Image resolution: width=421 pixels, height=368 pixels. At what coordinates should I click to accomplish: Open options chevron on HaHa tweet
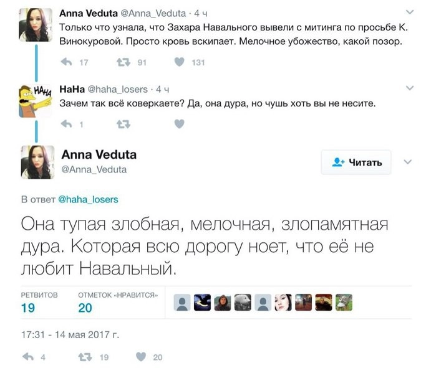(x=410, y=88)
